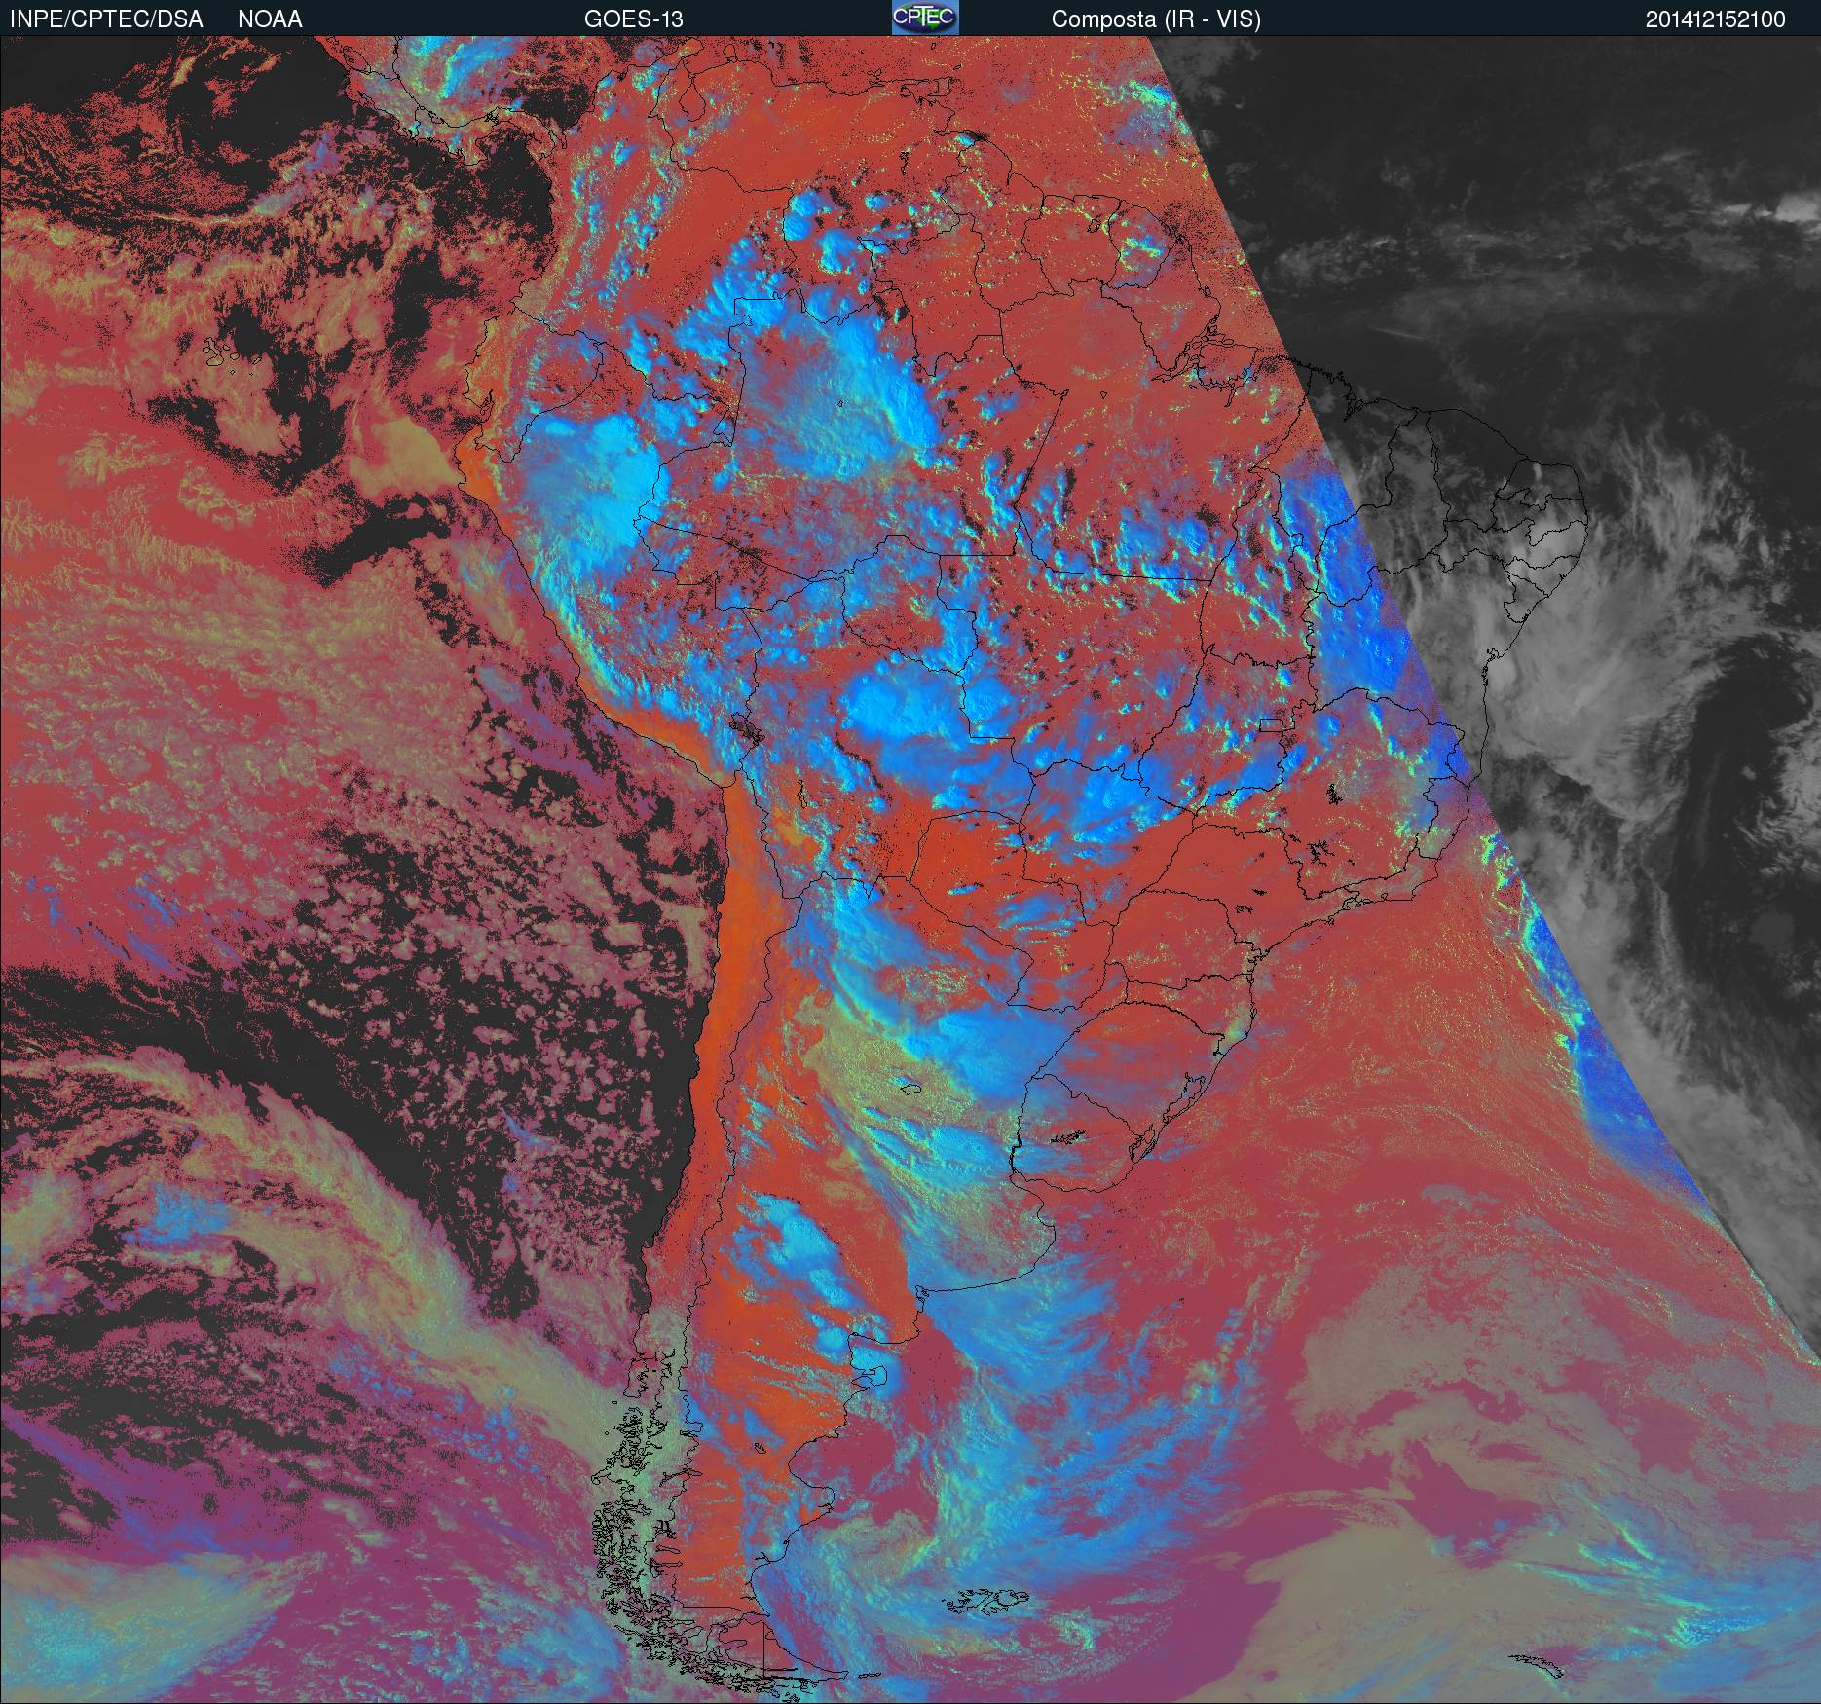Click the GOES-13 satellite label
Image resolution: width=1821 pixels, height=1704 pixels.
tap(634, 19)
